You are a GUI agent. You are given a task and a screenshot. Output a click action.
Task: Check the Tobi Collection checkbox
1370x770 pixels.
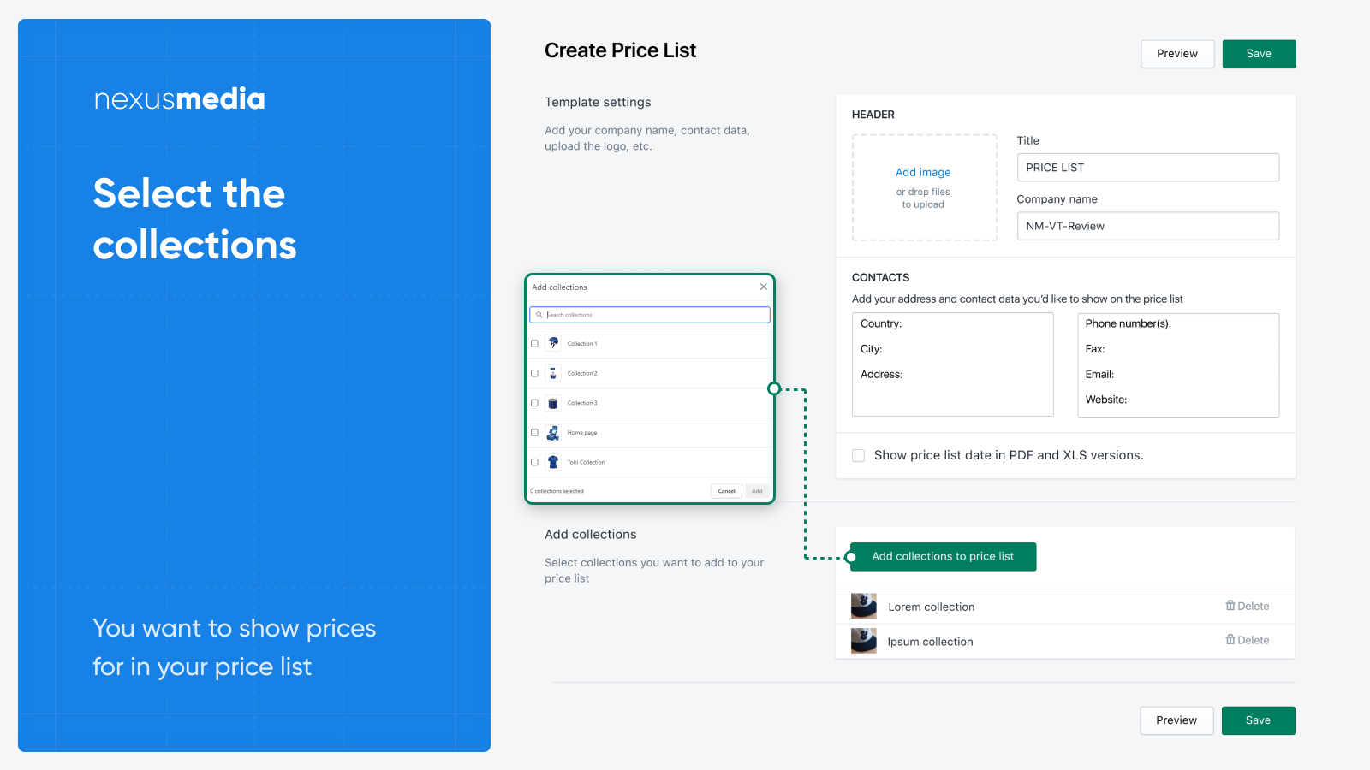[x=534, y=462]
